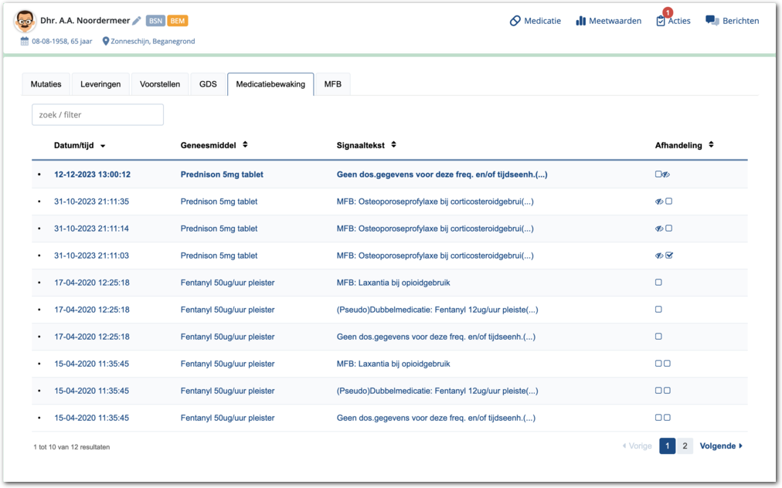Click the location pin icon next to Zonneschijn
782x488 pixels.
(107, 41)
